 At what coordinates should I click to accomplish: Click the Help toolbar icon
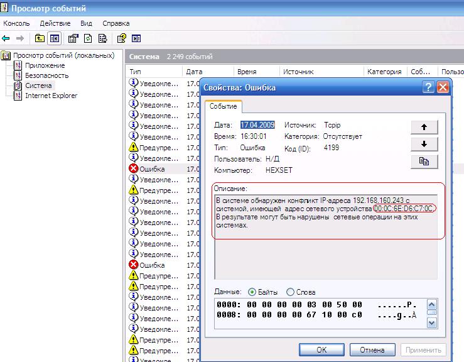(122, 38)
